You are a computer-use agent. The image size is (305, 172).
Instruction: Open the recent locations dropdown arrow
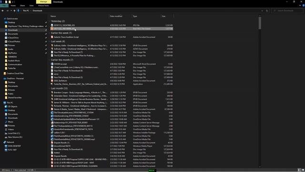[11, 11]
